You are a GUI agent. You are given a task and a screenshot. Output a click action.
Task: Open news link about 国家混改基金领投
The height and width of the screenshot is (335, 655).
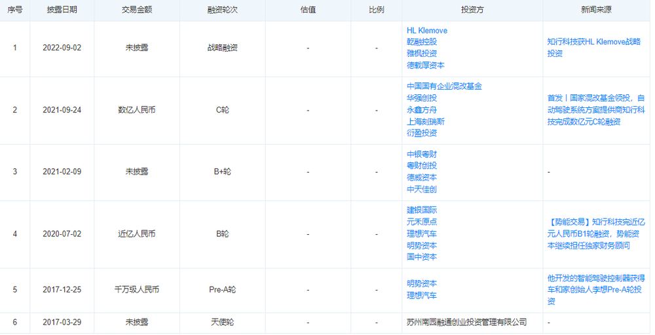(x=596, y=110)
